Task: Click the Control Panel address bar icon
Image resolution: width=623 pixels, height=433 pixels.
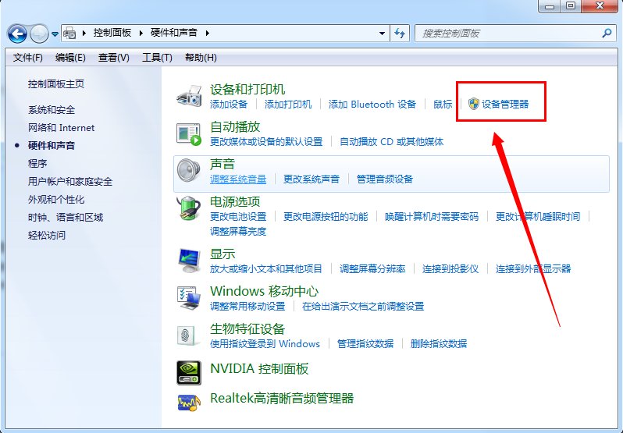Action: pyautogui.click(x=69, y=33)
